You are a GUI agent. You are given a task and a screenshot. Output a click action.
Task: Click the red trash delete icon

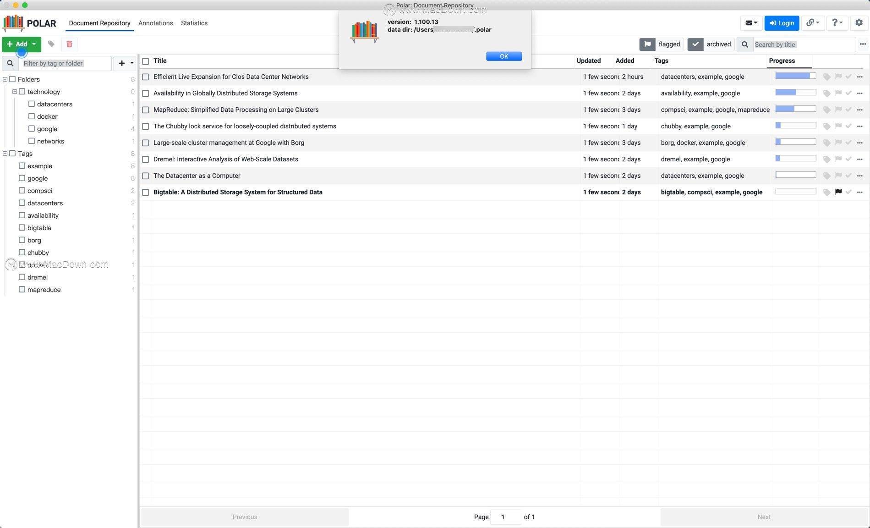point(69,44)
